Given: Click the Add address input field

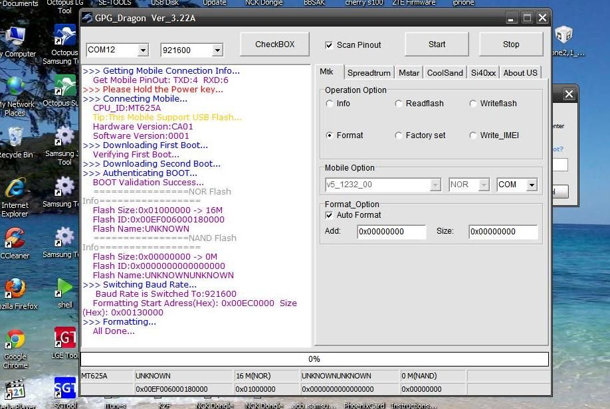Looking at the screenshot, I should click(391, 232).
